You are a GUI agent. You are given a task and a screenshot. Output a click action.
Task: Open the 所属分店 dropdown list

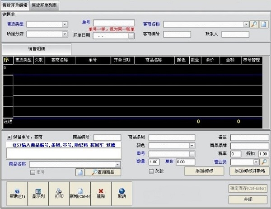[x=65, y=34]
